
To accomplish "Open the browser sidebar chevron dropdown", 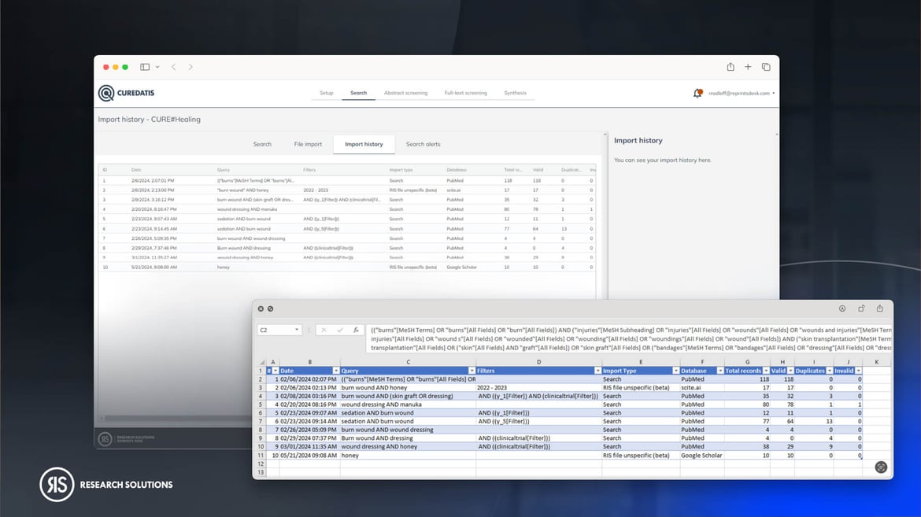I will 157,67.
